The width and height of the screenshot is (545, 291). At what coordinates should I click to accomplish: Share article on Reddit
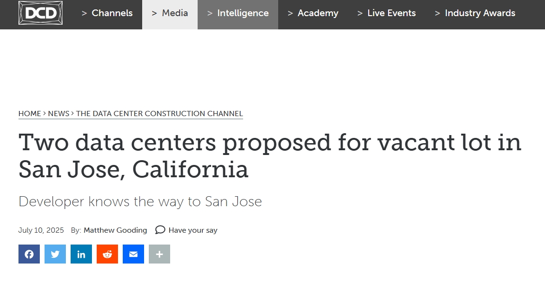click(x=108, y=254)
